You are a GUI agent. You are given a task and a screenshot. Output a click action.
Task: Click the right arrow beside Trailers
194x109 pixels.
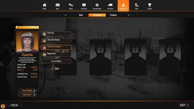click(x=129, y=15)
